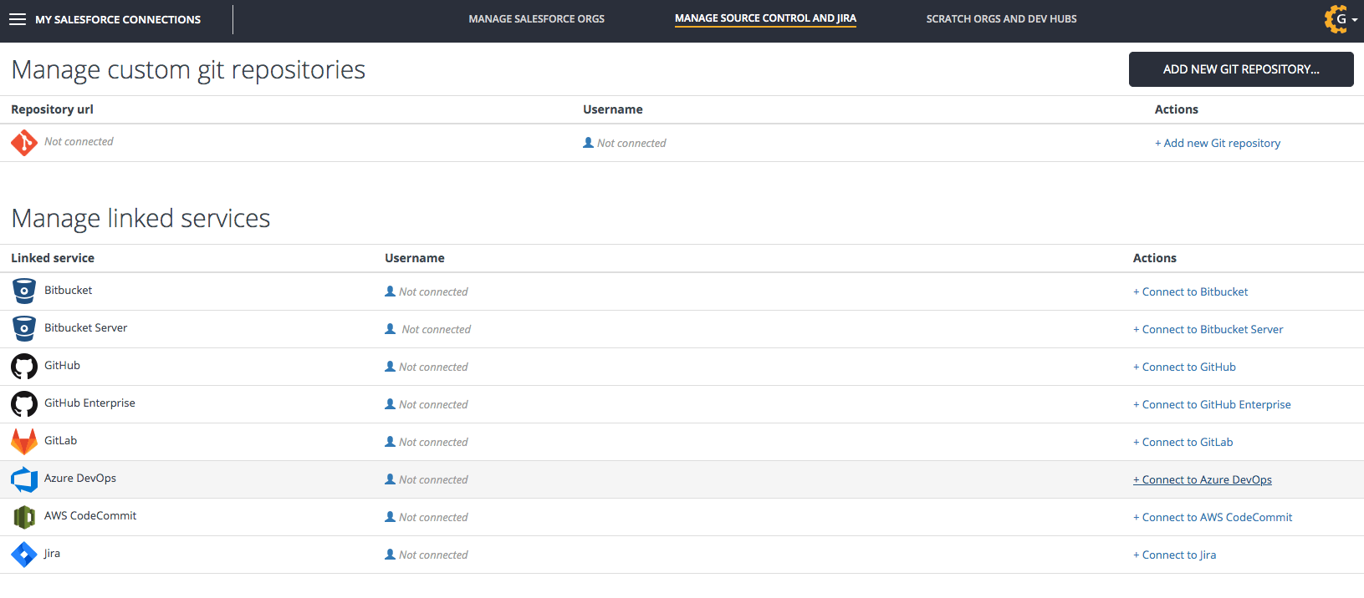Click Connect to Jira link
Image resolution: width=1364 pixels, height=598 pixels.
tap(1175, 555)
